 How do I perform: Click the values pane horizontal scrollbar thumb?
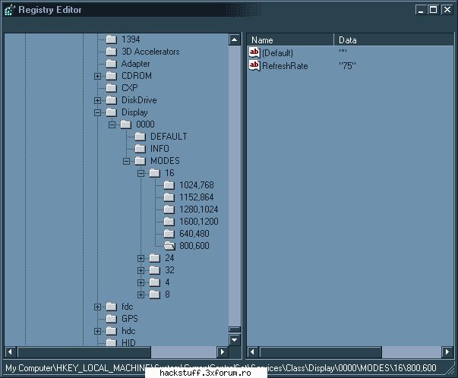(321, 352)
